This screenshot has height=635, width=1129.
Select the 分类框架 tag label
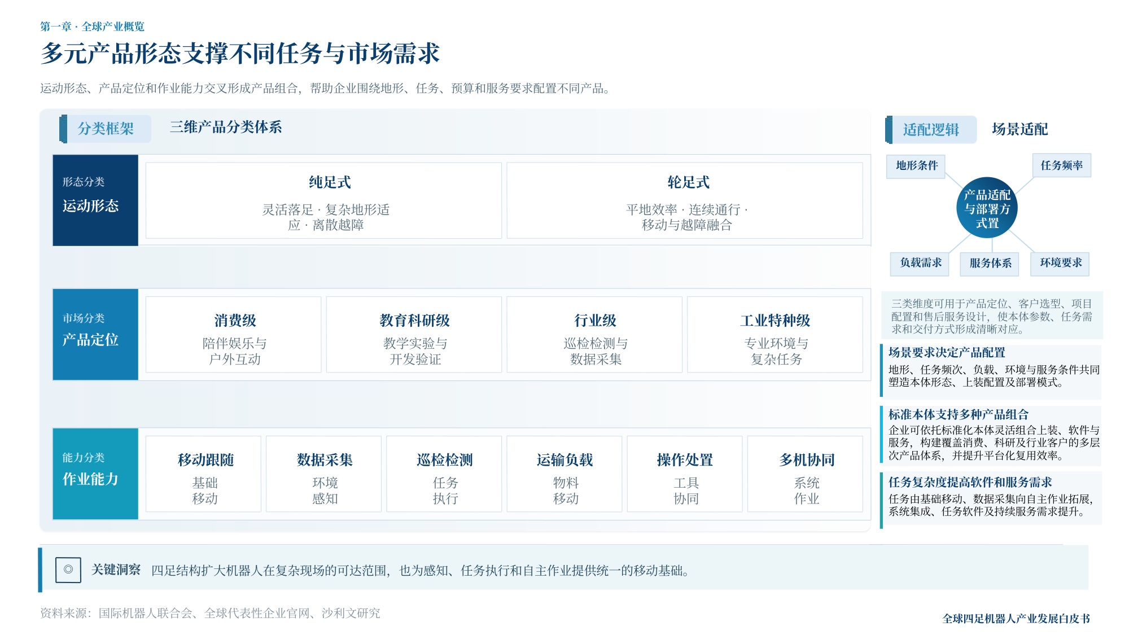click(x=106, y=129)
